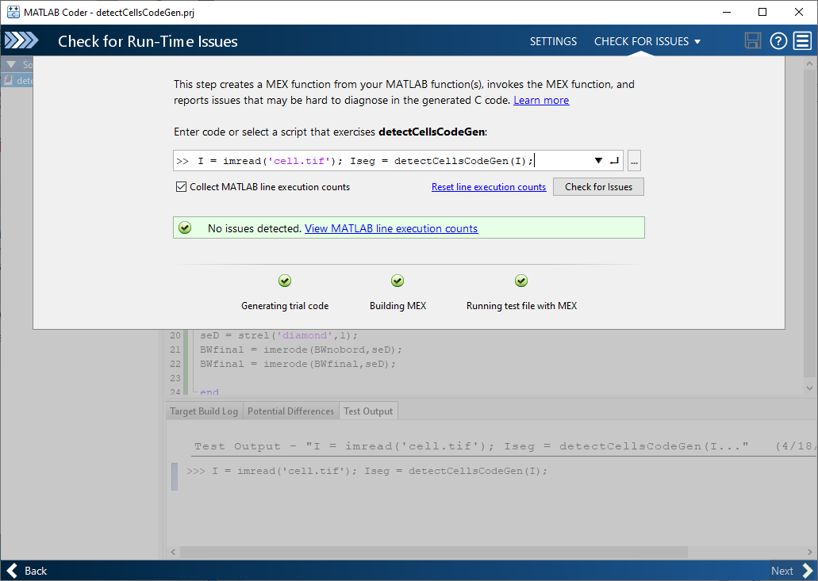Viewport: 818px width, 581px height.
Task: Click the Running test file with MEX label
Action: pyautogui.click(x=521, y=306)
